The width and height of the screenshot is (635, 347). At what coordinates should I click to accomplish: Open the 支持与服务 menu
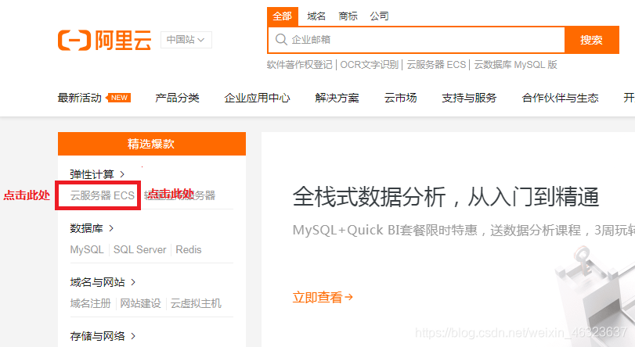click(x=469, y=98)
